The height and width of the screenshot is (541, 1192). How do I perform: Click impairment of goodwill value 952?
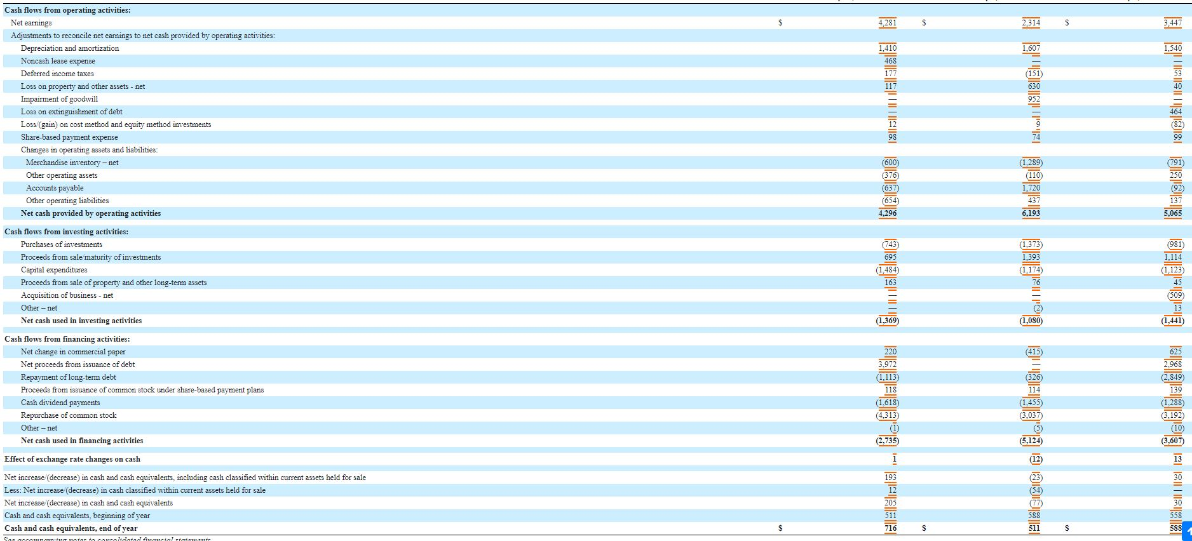tap(1034, 99)
